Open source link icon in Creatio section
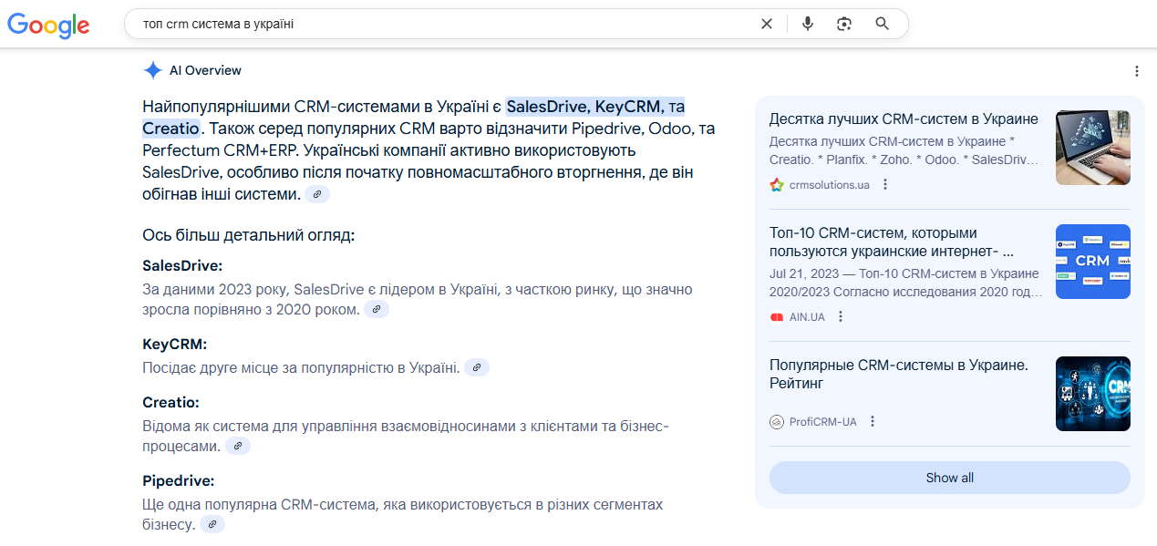 pos(238,447)
